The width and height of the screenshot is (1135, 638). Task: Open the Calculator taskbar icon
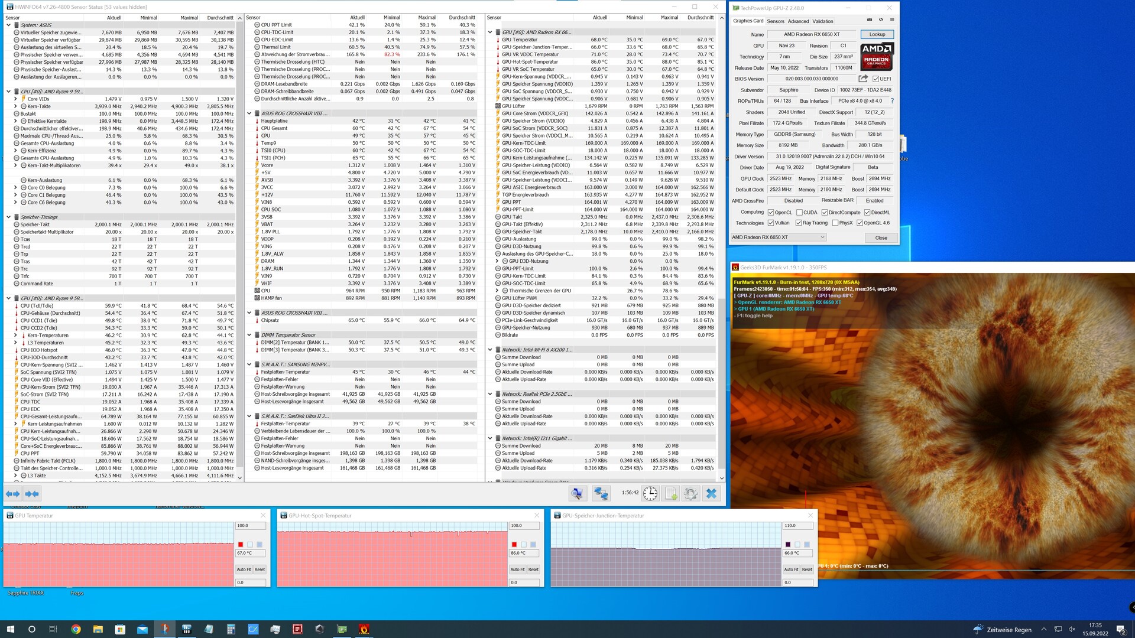pos(231,629)
